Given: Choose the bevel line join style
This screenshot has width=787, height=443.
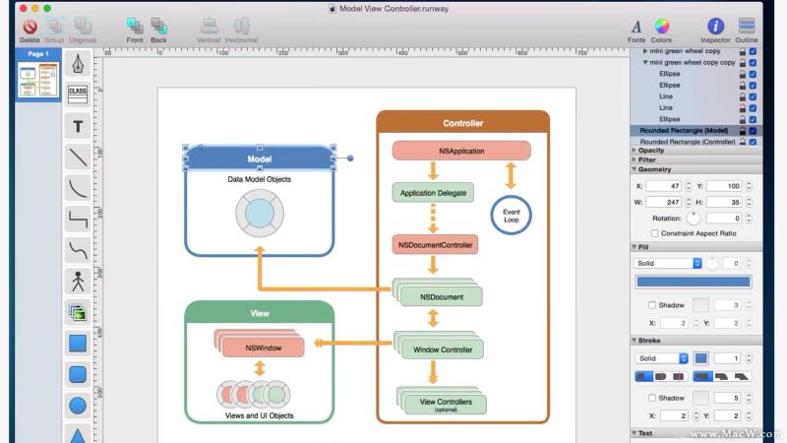Looking at the screenshot, I should point(742,376).
